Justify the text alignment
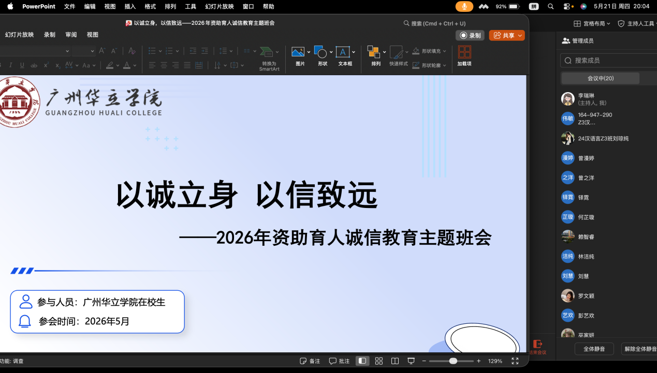 (x=187, y=65)
